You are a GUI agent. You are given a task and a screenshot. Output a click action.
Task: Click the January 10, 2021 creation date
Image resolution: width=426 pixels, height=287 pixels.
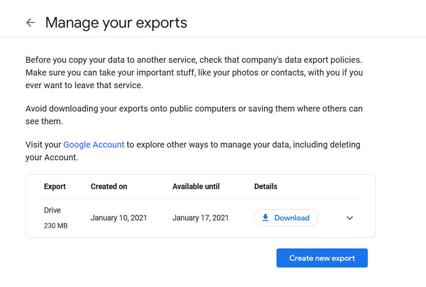pyautogui.click(x=118, y=217)
